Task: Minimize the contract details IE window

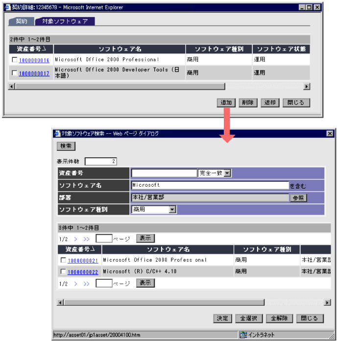Action: click(302, 7)
